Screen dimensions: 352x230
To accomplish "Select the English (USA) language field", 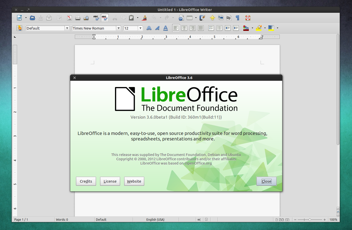I will (x=156, y=219).
